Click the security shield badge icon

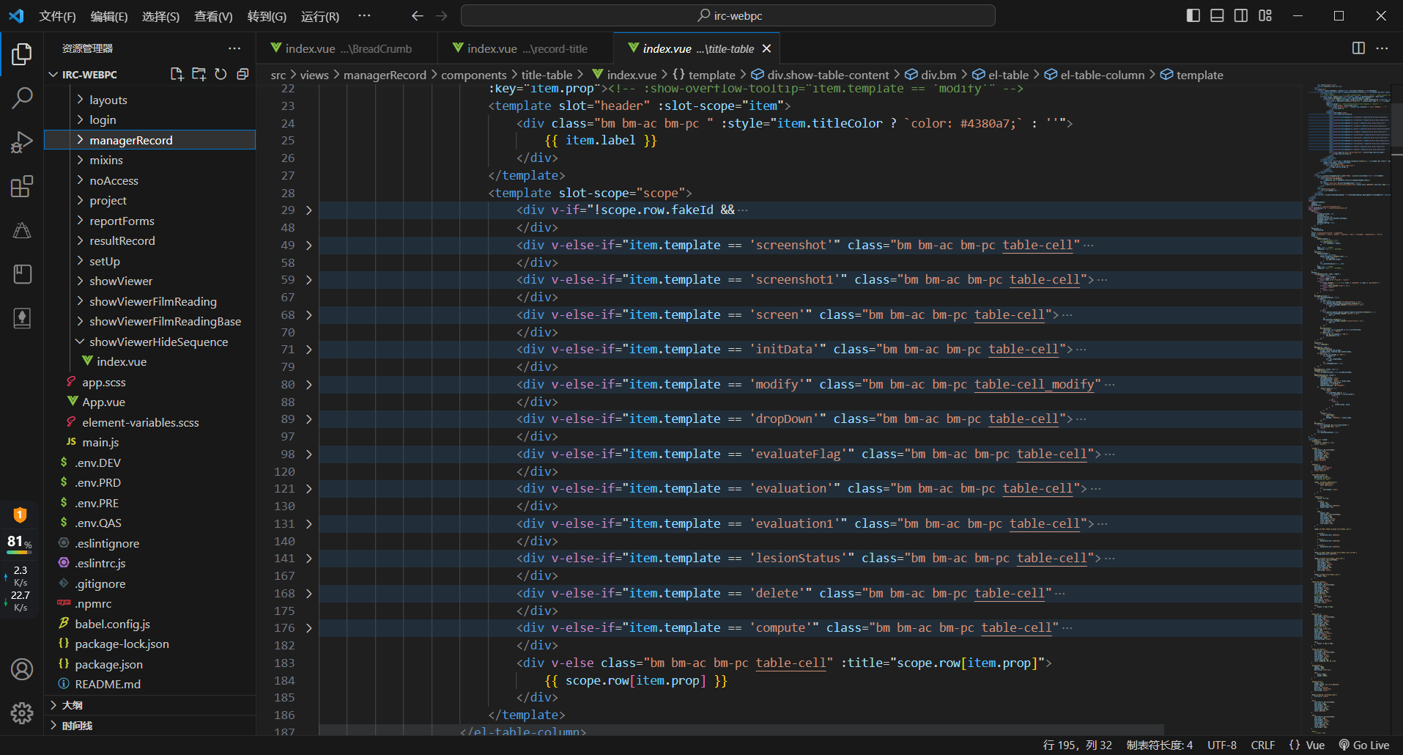20,515
